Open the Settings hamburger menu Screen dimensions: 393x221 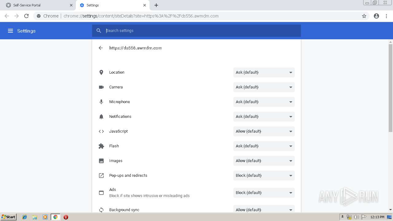pos(10,31)
